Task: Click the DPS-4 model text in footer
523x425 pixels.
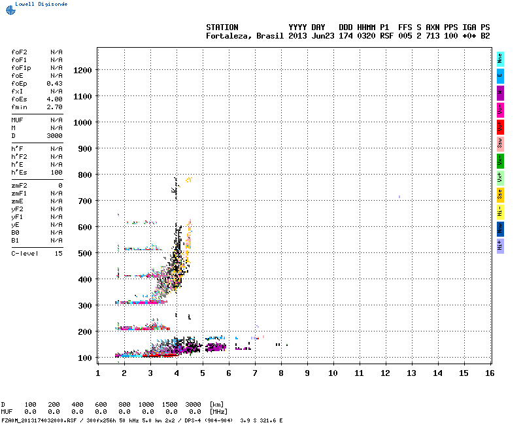Action: tap(194, 420)
